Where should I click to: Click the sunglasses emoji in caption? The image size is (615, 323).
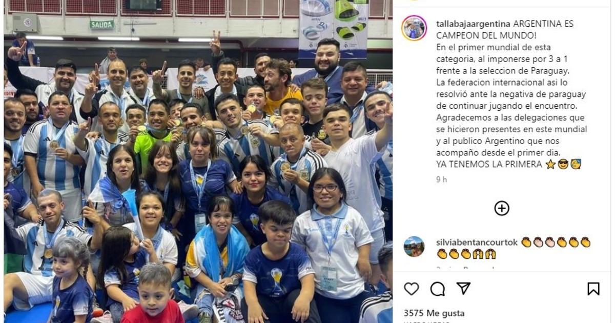pos(563,165)
